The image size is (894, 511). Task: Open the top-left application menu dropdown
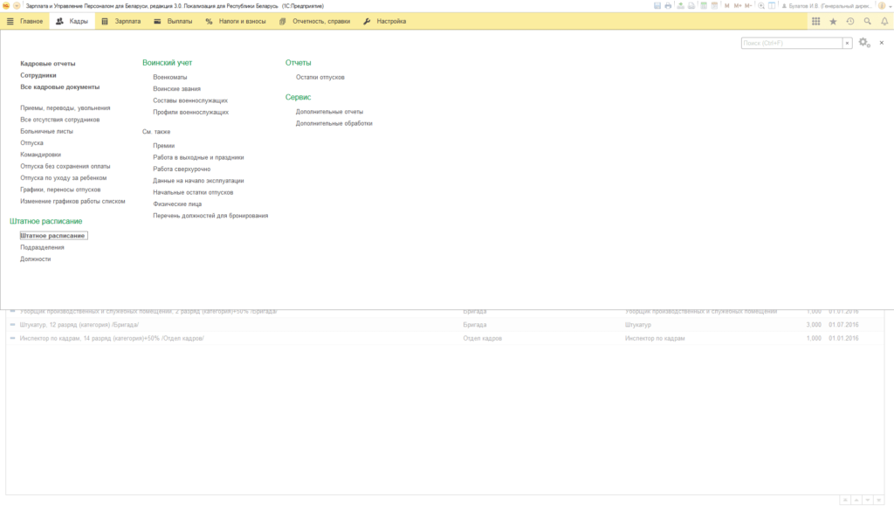coord(17,6)
